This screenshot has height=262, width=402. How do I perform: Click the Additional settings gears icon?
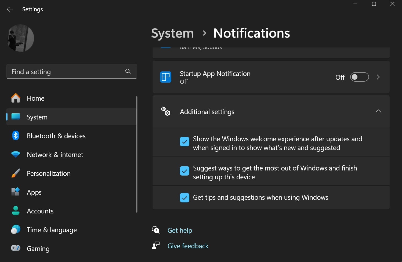pyautogui.click(x=165, y=111)
